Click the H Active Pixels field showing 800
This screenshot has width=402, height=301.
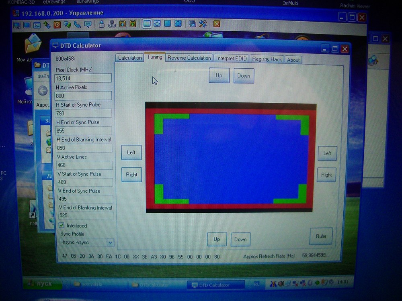83,96
